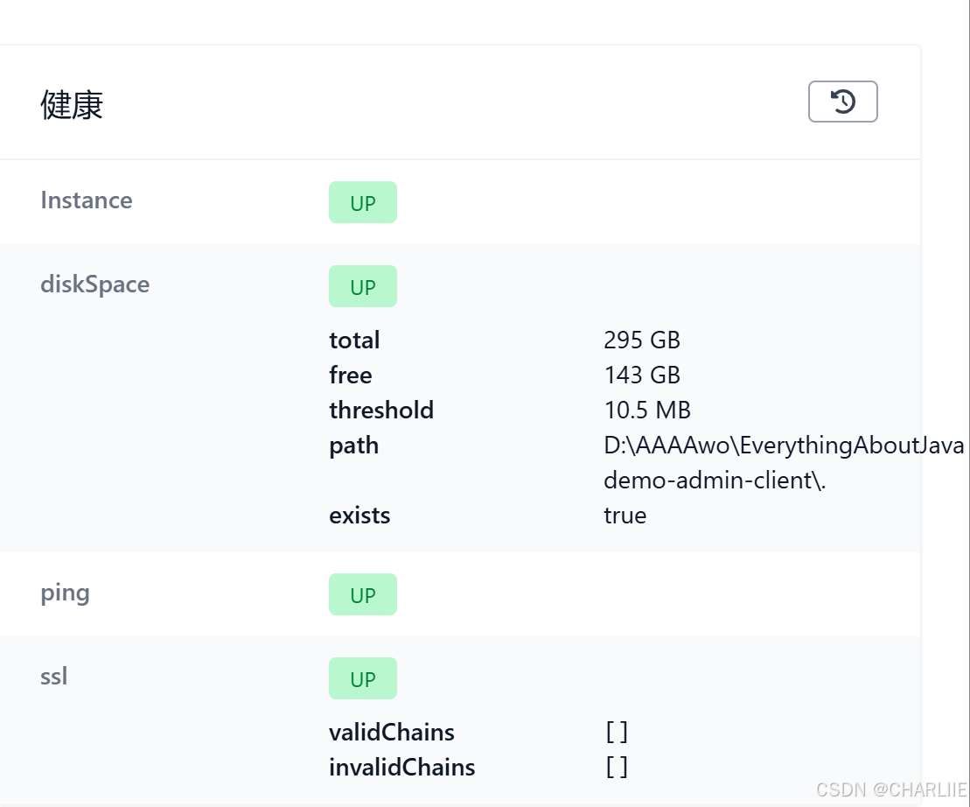
Task: Toggle the ping health check row
Action: point(65,593)
